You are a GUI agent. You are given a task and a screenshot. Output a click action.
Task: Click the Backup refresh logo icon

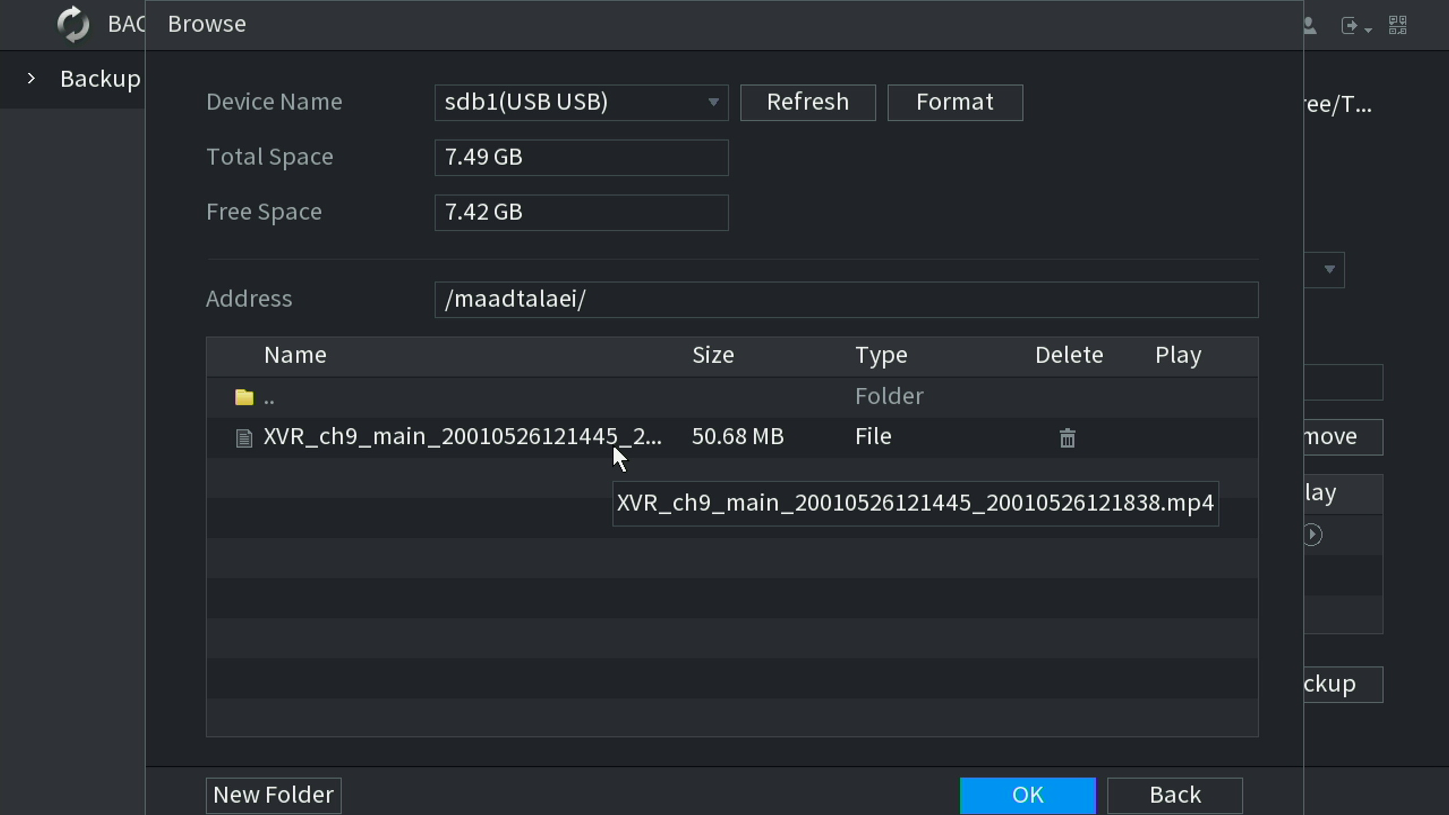point(74,24)
